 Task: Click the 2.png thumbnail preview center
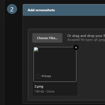tap(55, 64)
